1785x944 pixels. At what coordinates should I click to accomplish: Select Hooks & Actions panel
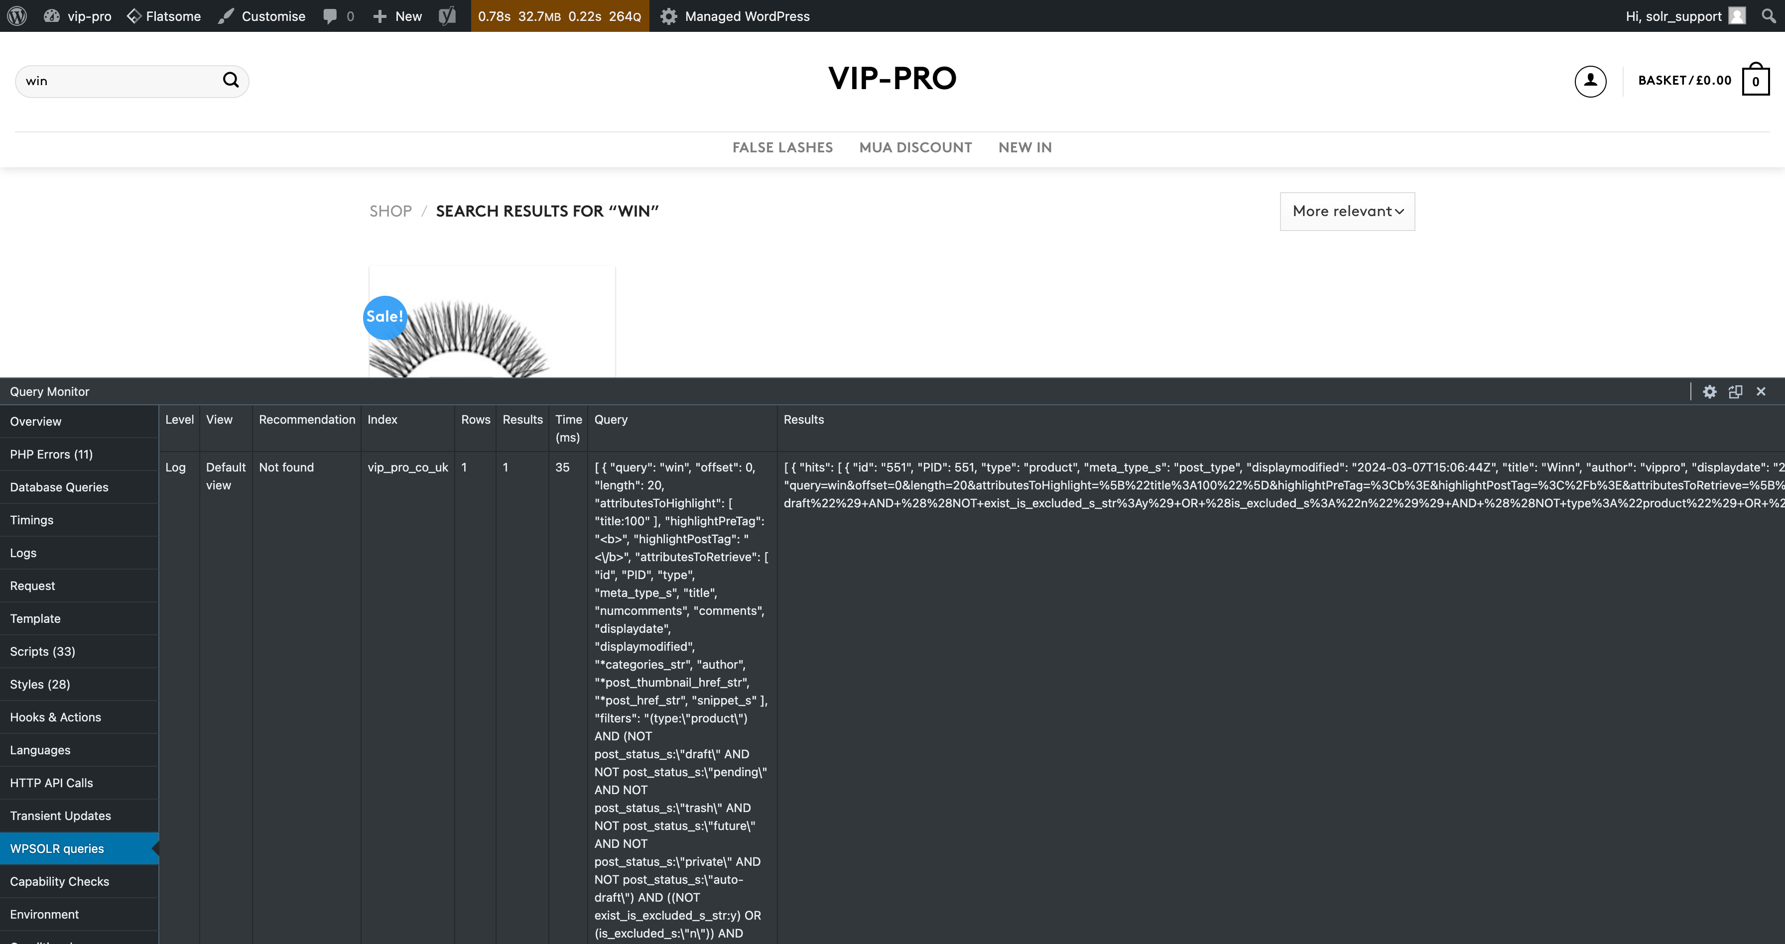click(x=79, y=717)
